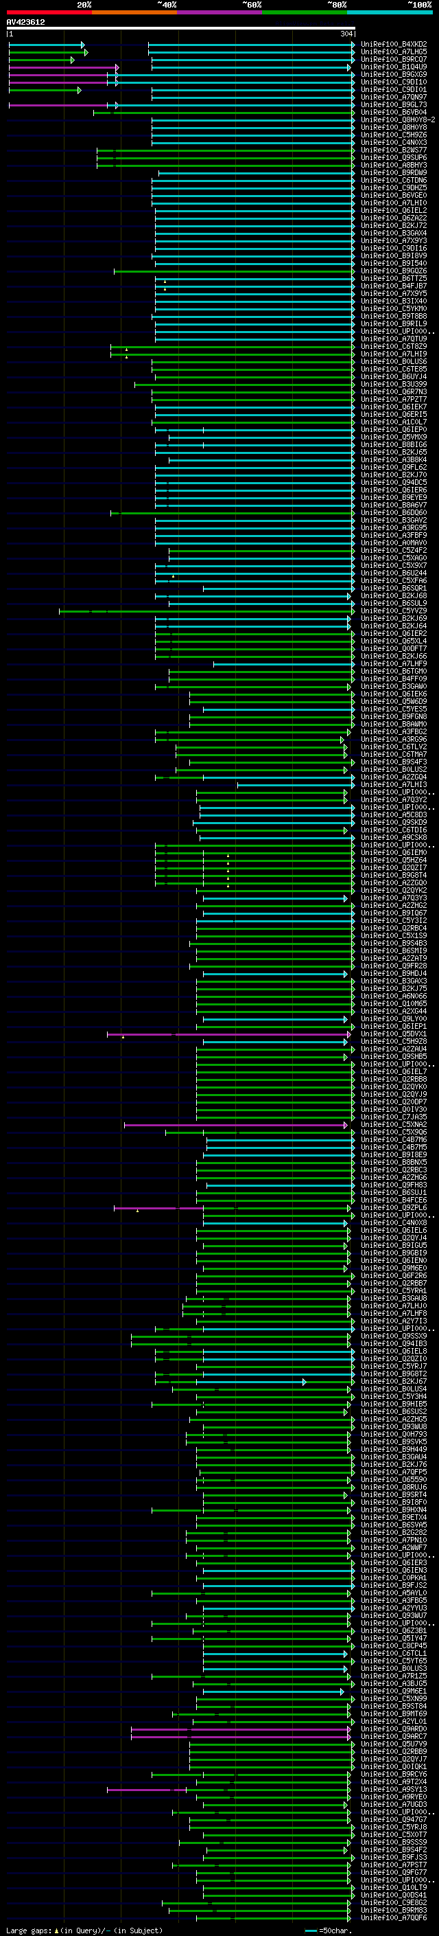Click hit UniRef100_B9RCY6
The width and height of the screenshot is (439, 1936).
(x=394, y=1775)
